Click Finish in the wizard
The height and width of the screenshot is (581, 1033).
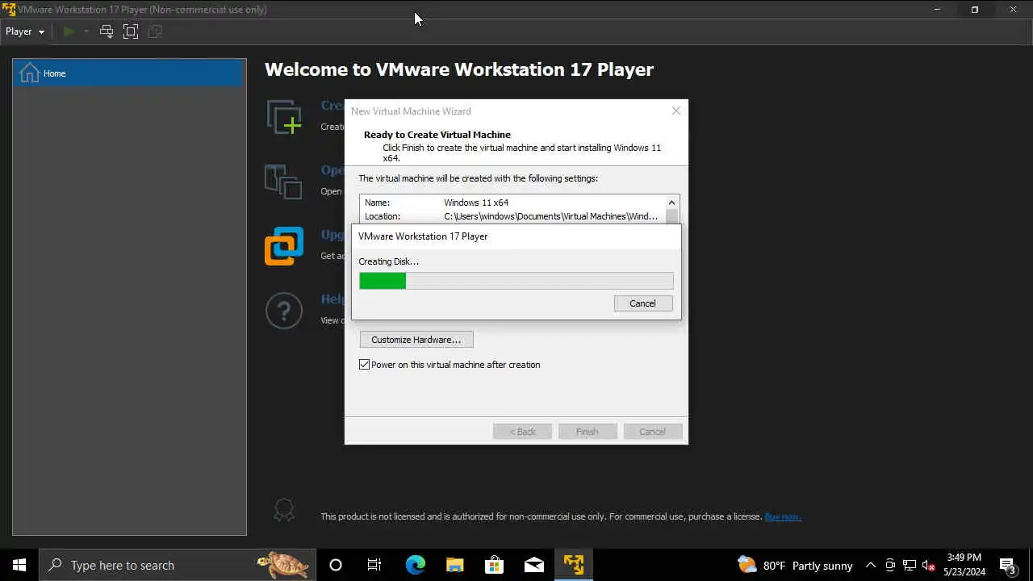point(588,432)
